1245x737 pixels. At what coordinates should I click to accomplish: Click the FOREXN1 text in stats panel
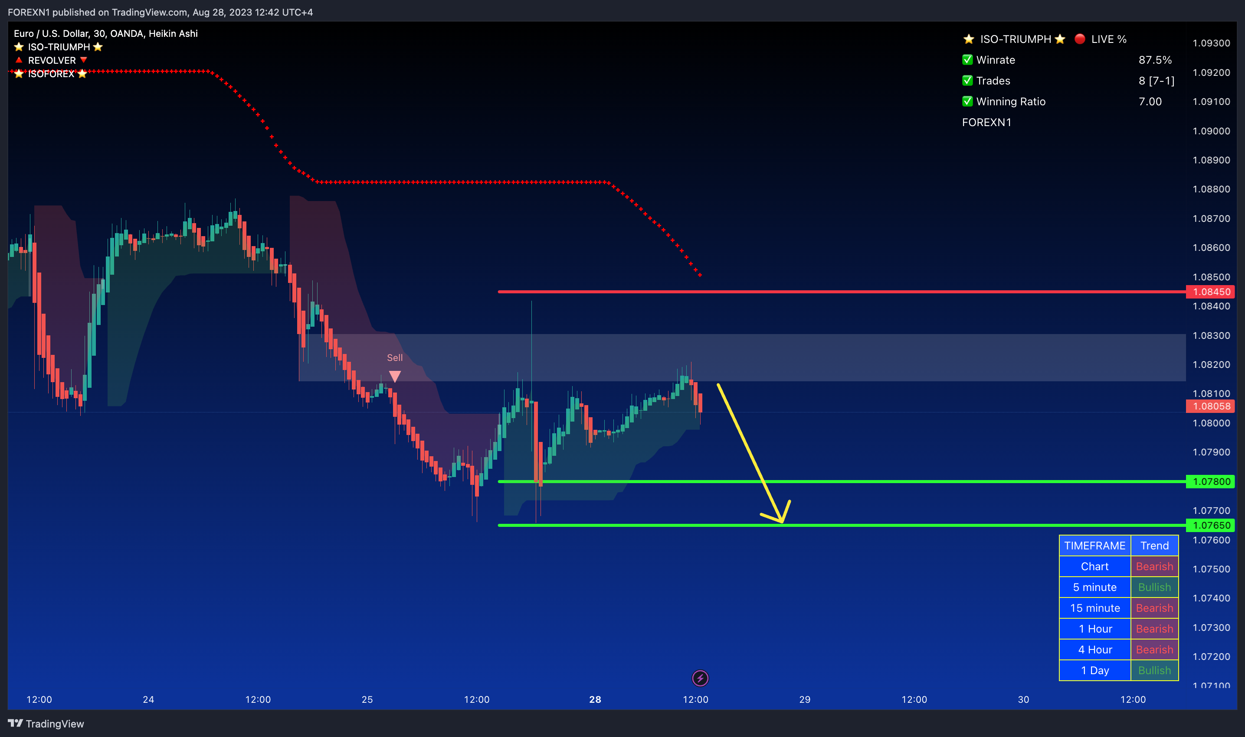point(986,122)
